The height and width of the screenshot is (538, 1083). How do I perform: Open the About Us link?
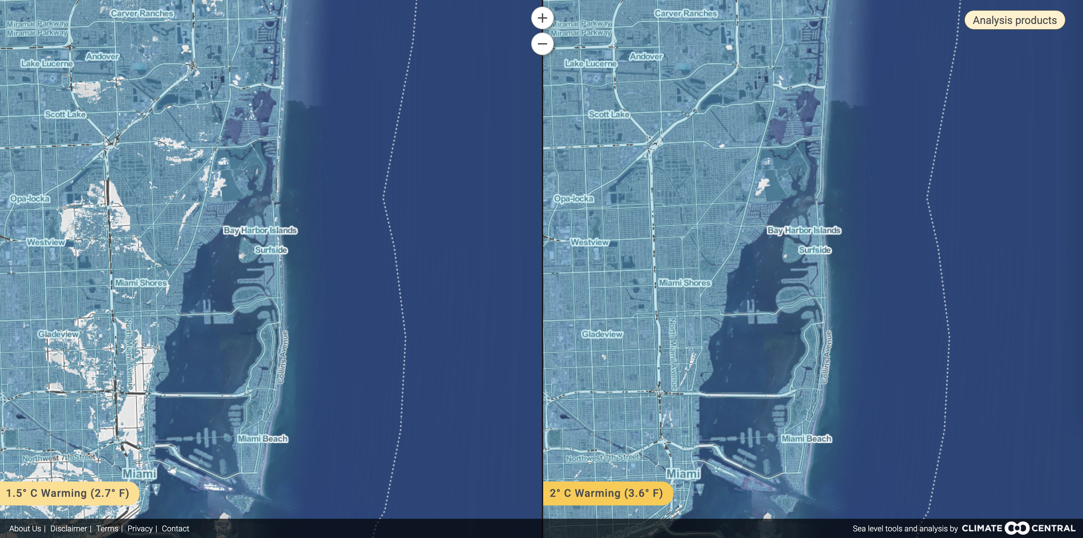25,528
